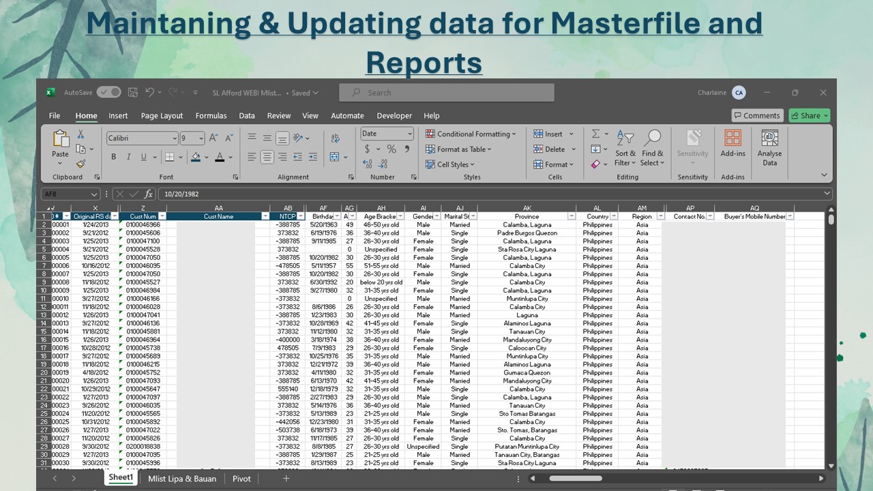Viewport: 873px width, 491px height.
Task: Switch to the Insert ribbon tab
Action: pos(118,116)
